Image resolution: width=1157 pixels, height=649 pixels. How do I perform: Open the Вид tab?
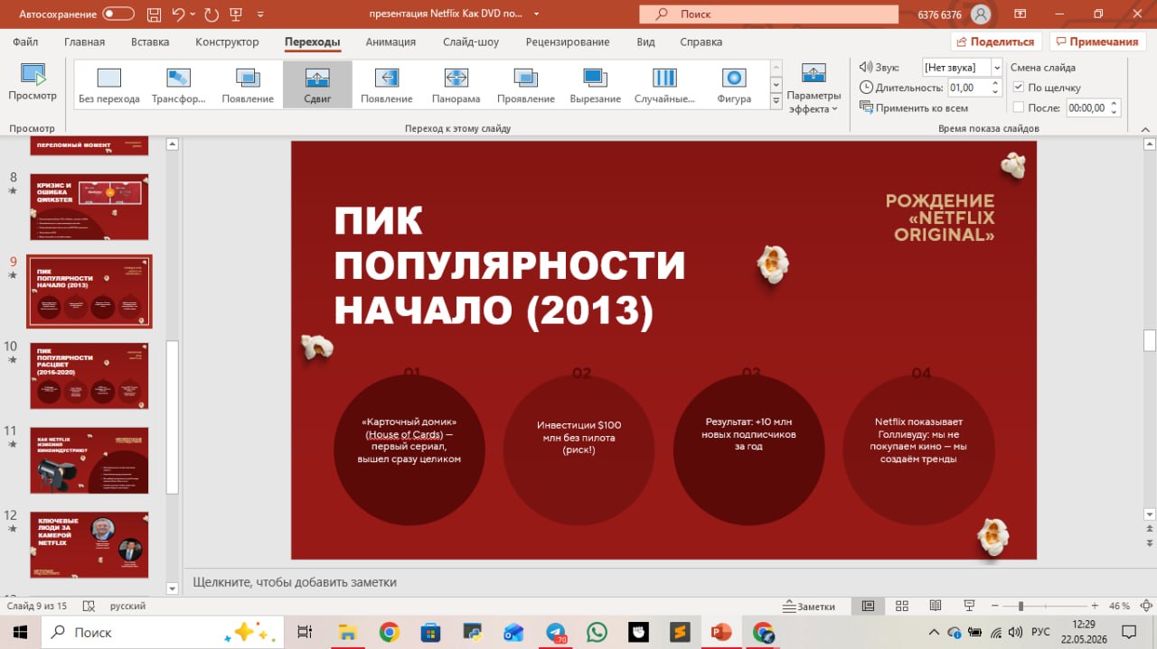pos(645,42)
